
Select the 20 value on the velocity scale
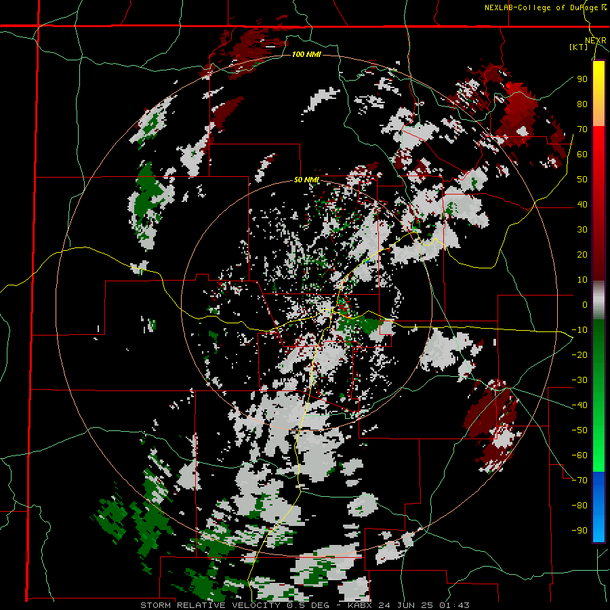(582, 254)
